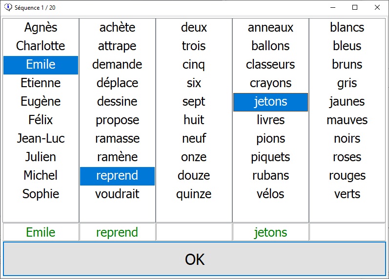Screen dimensions: 389x279
Task: Pick the object ballons
Action: (270, 46)
